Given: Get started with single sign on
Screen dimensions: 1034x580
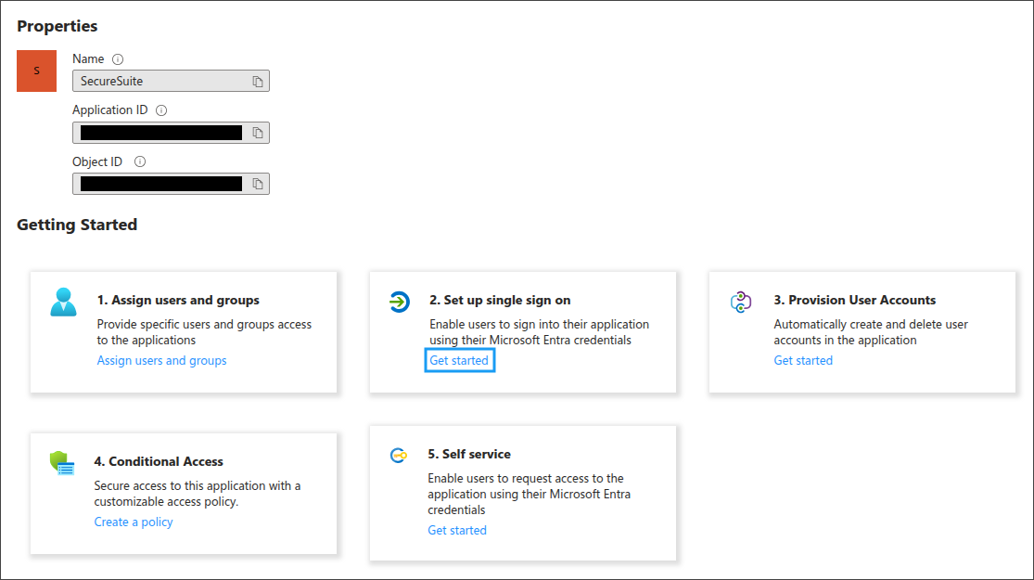Looking at the screenshot, I should click(x=459, y=360).
